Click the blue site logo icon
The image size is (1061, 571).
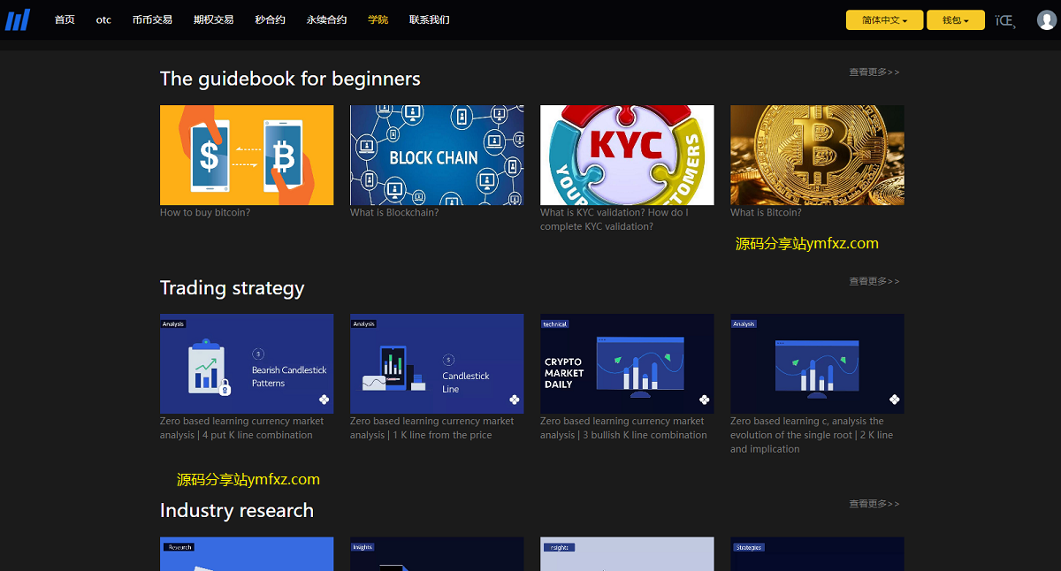18,19
